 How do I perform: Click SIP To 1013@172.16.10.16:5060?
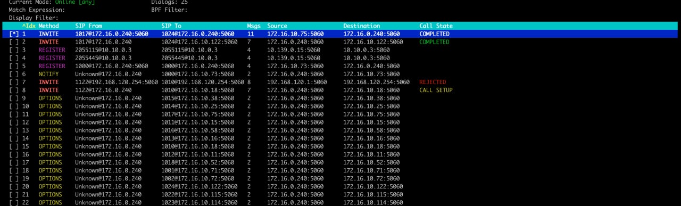pyautogui.click(x=198, y=138)
